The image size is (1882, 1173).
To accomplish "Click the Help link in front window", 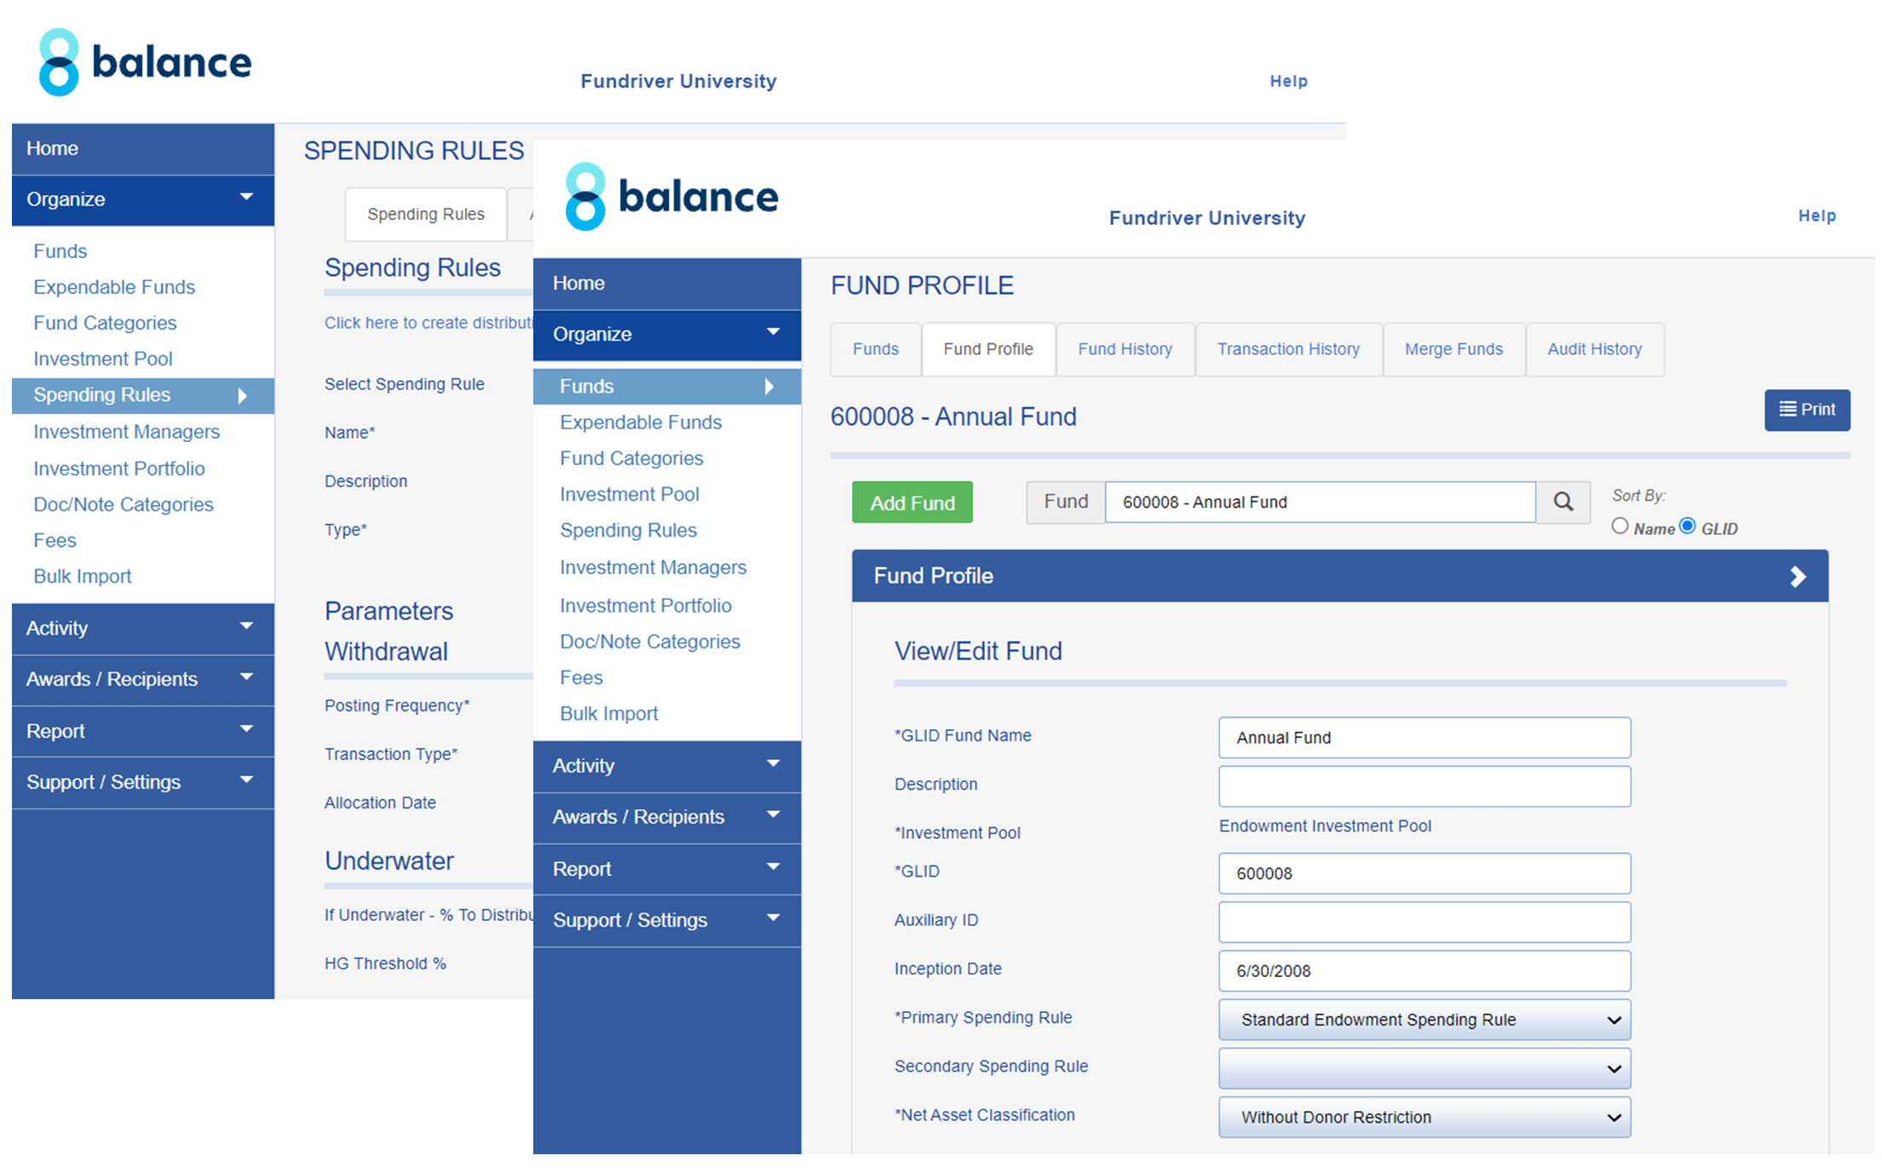I will 1816,216.
